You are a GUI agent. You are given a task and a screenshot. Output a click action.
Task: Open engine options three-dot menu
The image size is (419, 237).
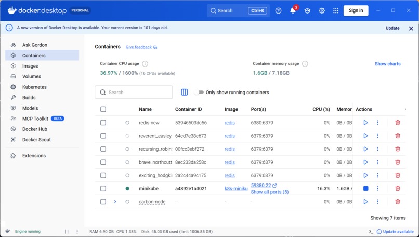click(77, 232)
